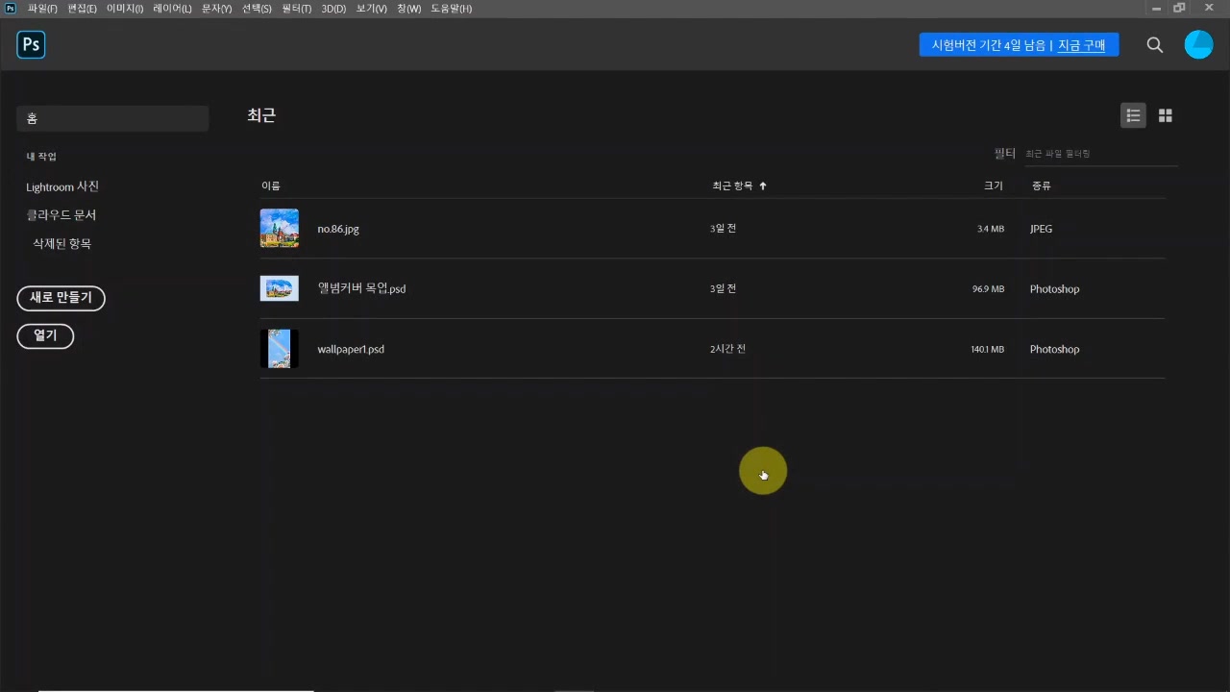
Task: Select 클라우드 문서 in sidebar
Action: point(61,215)
